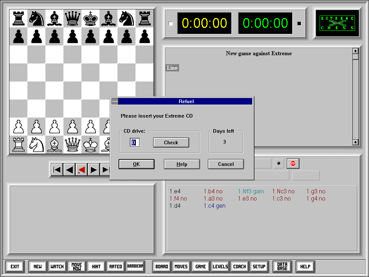Select the white rook on a1
Viewport: 369px width, 277px height.
coord(18,145)
